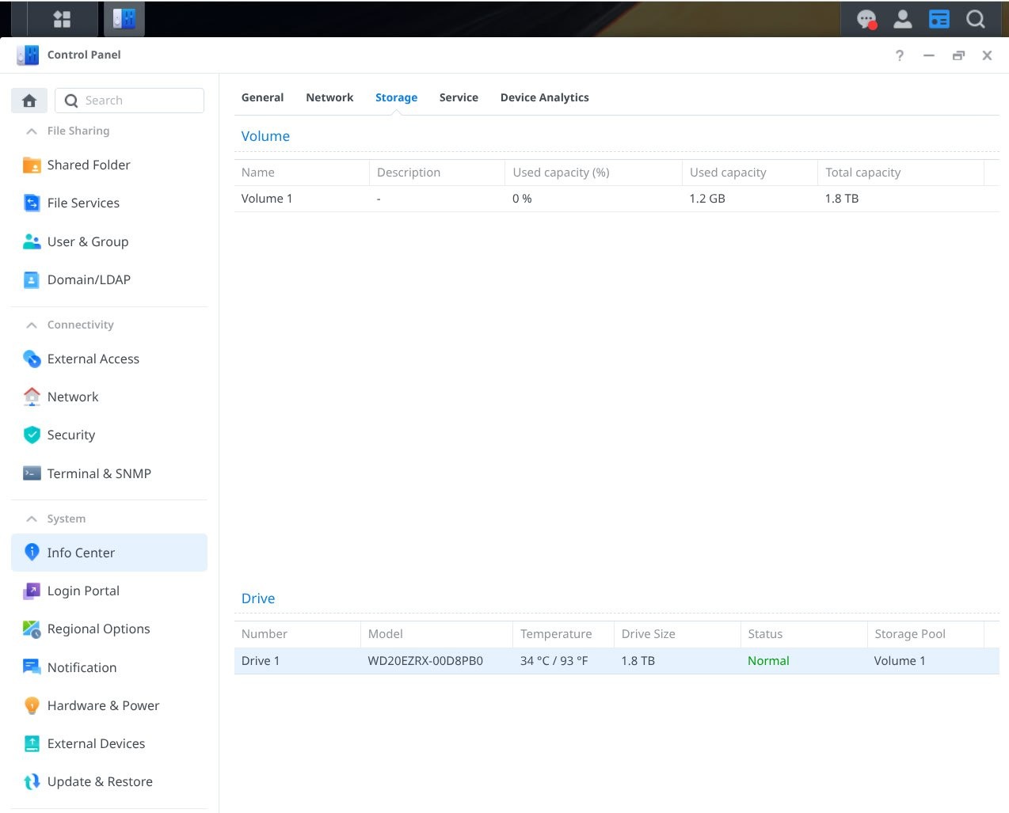1009x813 pixels.
Task: Click the File Services icon
Action: [x=32, y=203]
